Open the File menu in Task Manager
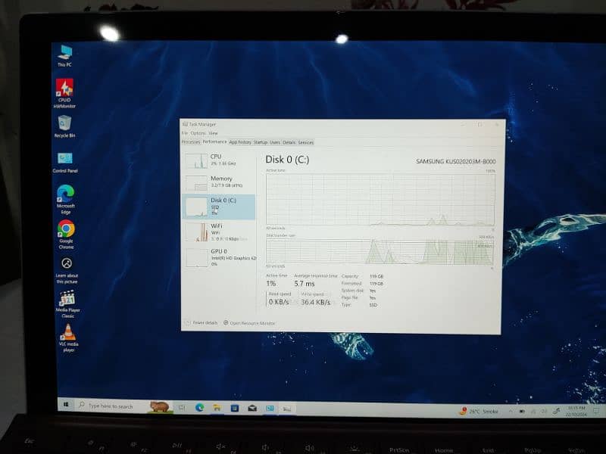The height and width of the screenshot is (454, 606). (185, 133)
